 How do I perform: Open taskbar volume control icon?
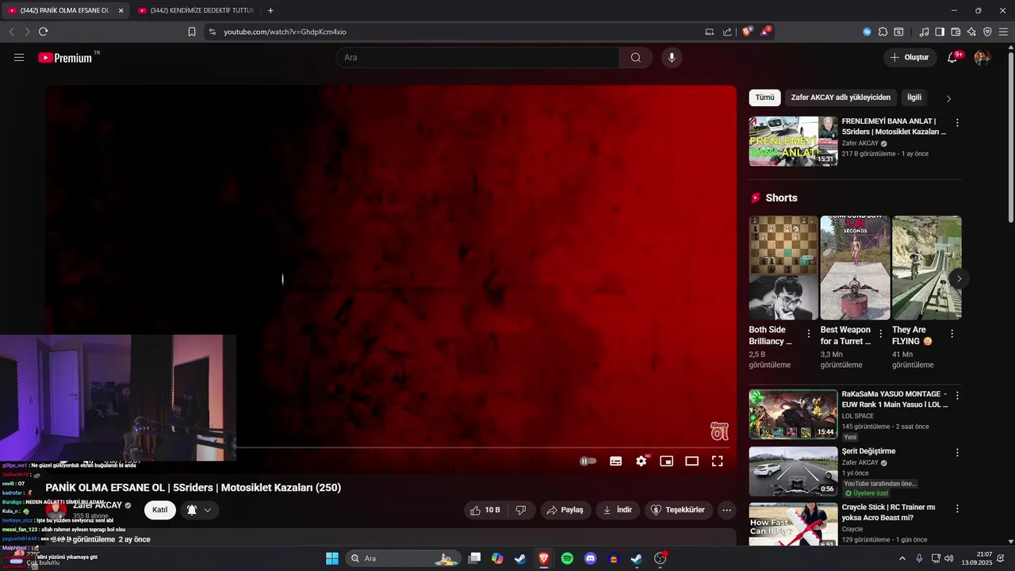point(948,558)
